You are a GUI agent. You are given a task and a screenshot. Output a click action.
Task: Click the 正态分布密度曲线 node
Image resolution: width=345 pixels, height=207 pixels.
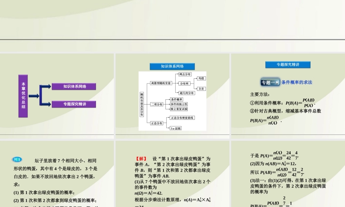point(182,118)
